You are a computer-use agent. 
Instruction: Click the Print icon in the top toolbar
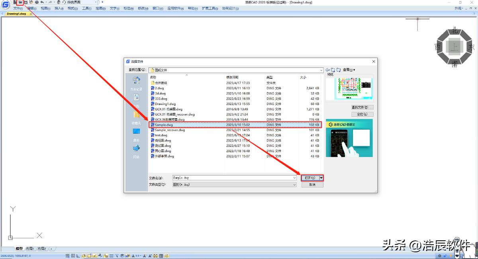point(37,2)
